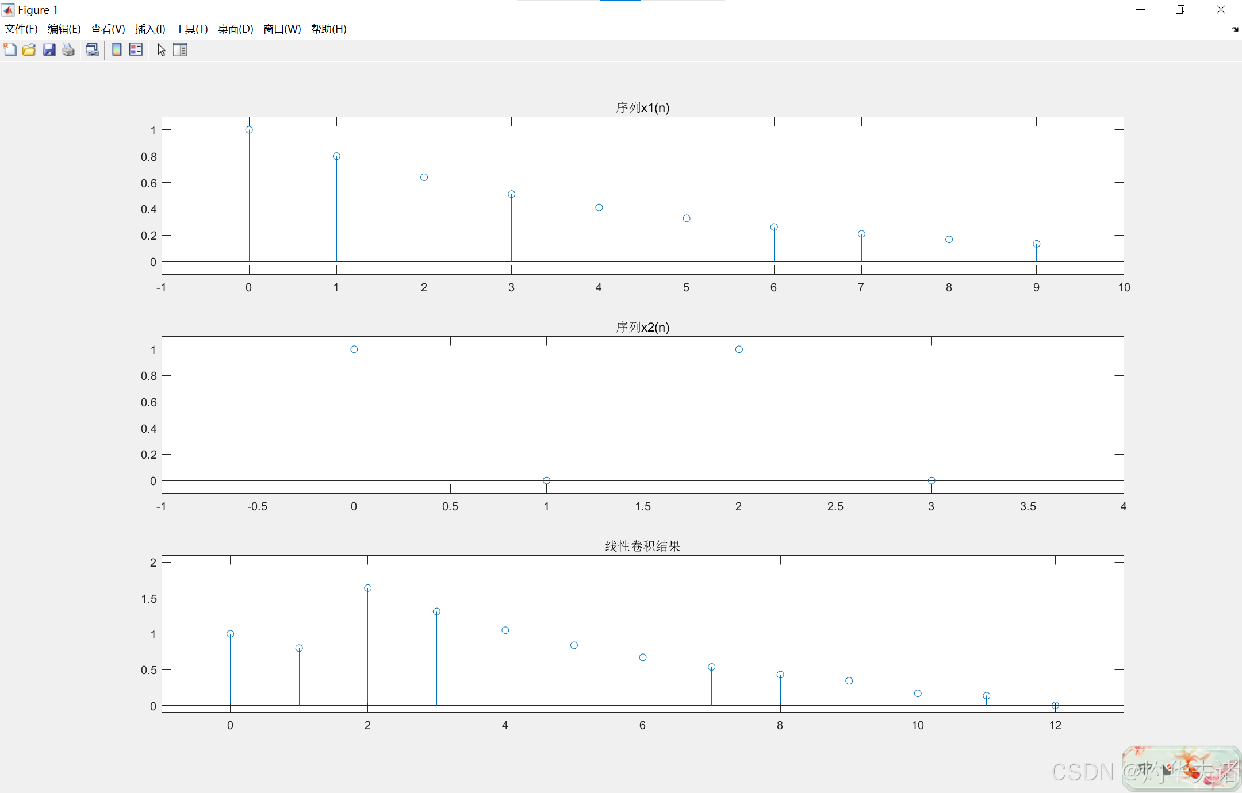This screenshot has width=1242, height=793.
Task: Open the 文件(F) menu
Action: click(21, 29)
